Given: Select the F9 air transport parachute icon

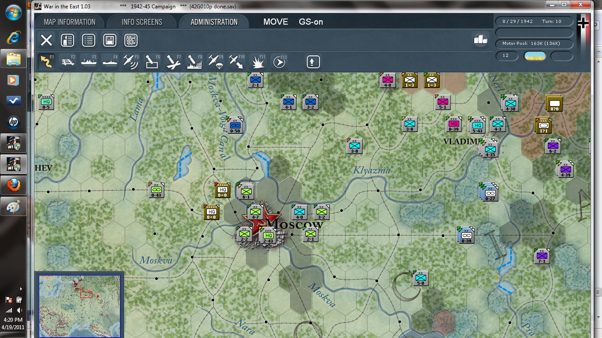Looking at the screenshot, I should 216,62.
